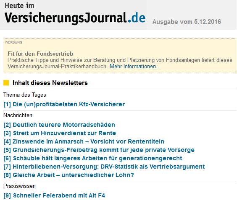Open the VersicherungsJournal.de logo
237x200 pixels.
pyautogui.click(x=75, y=18)
